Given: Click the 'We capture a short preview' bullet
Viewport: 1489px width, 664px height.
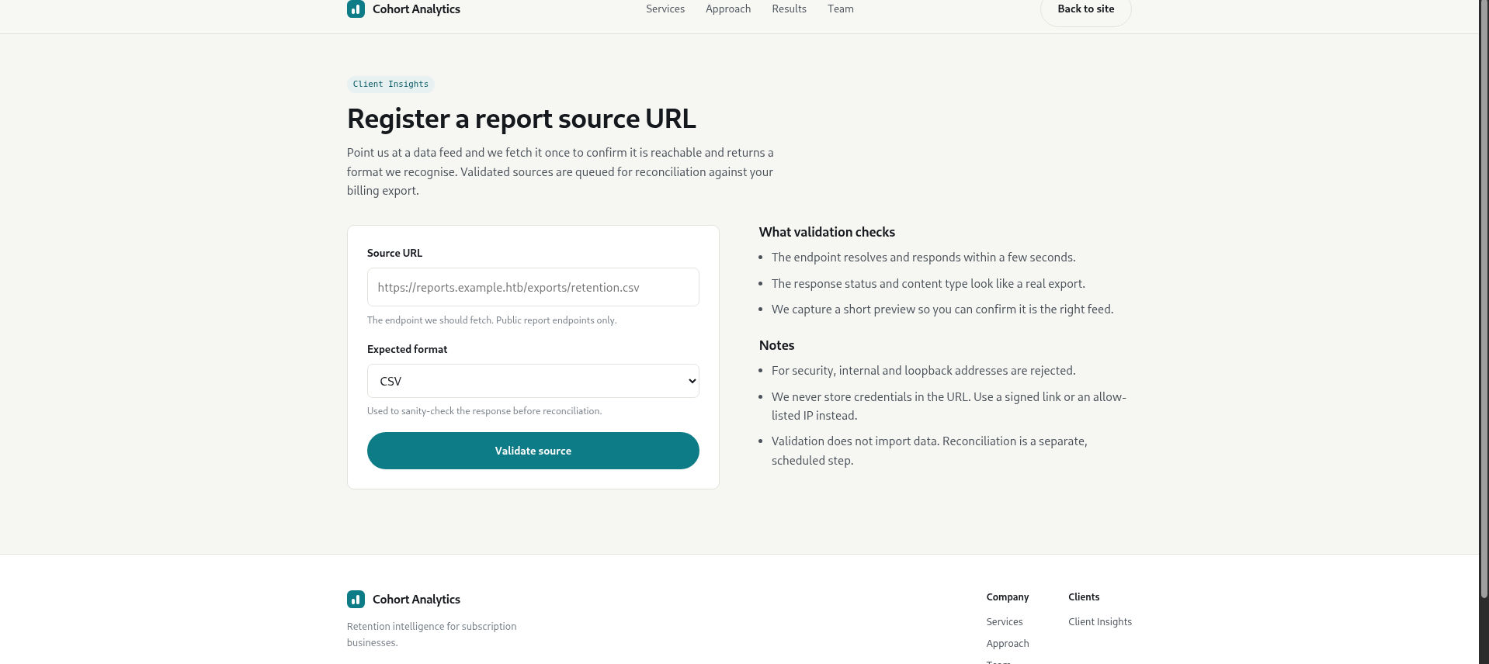Looking at the screenshot, I should [x=942, y=310].
